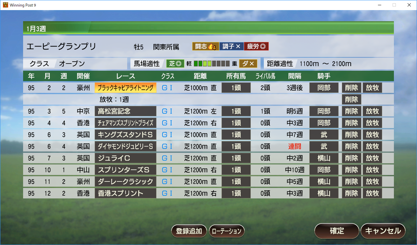Click the 馬場適性 light-to-heavy gauge bar

click(x=212, y=64)
